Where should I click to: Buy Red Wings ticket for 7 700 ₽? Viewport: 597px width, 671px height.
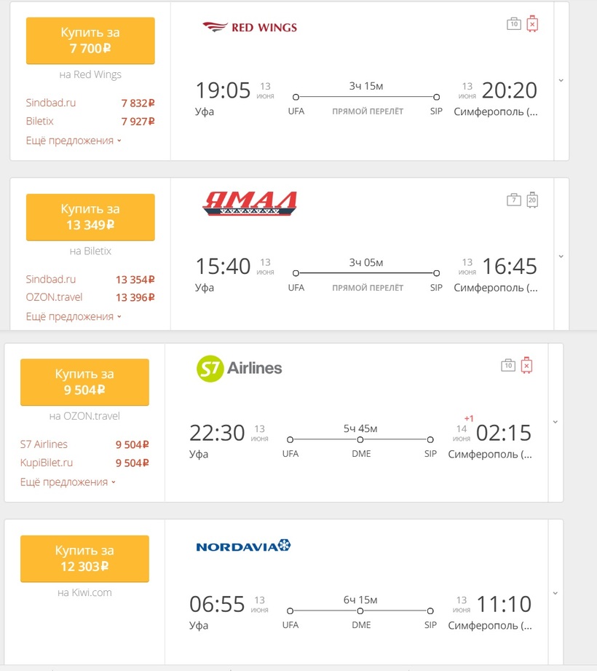pos(90,41)
